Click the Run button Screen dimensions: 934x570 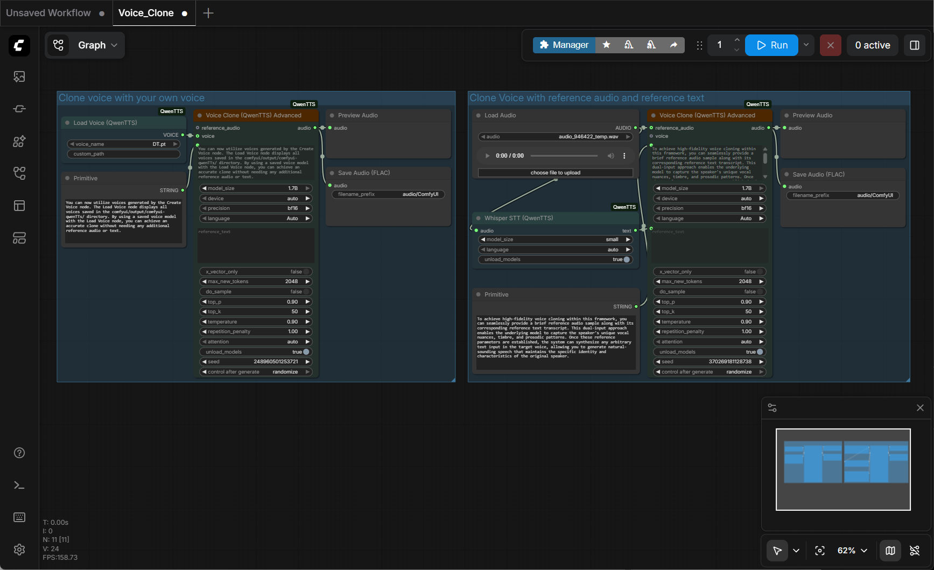tap(771, 45)
